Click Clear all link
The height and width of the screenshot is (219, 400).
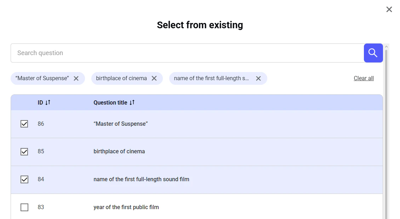364,78
